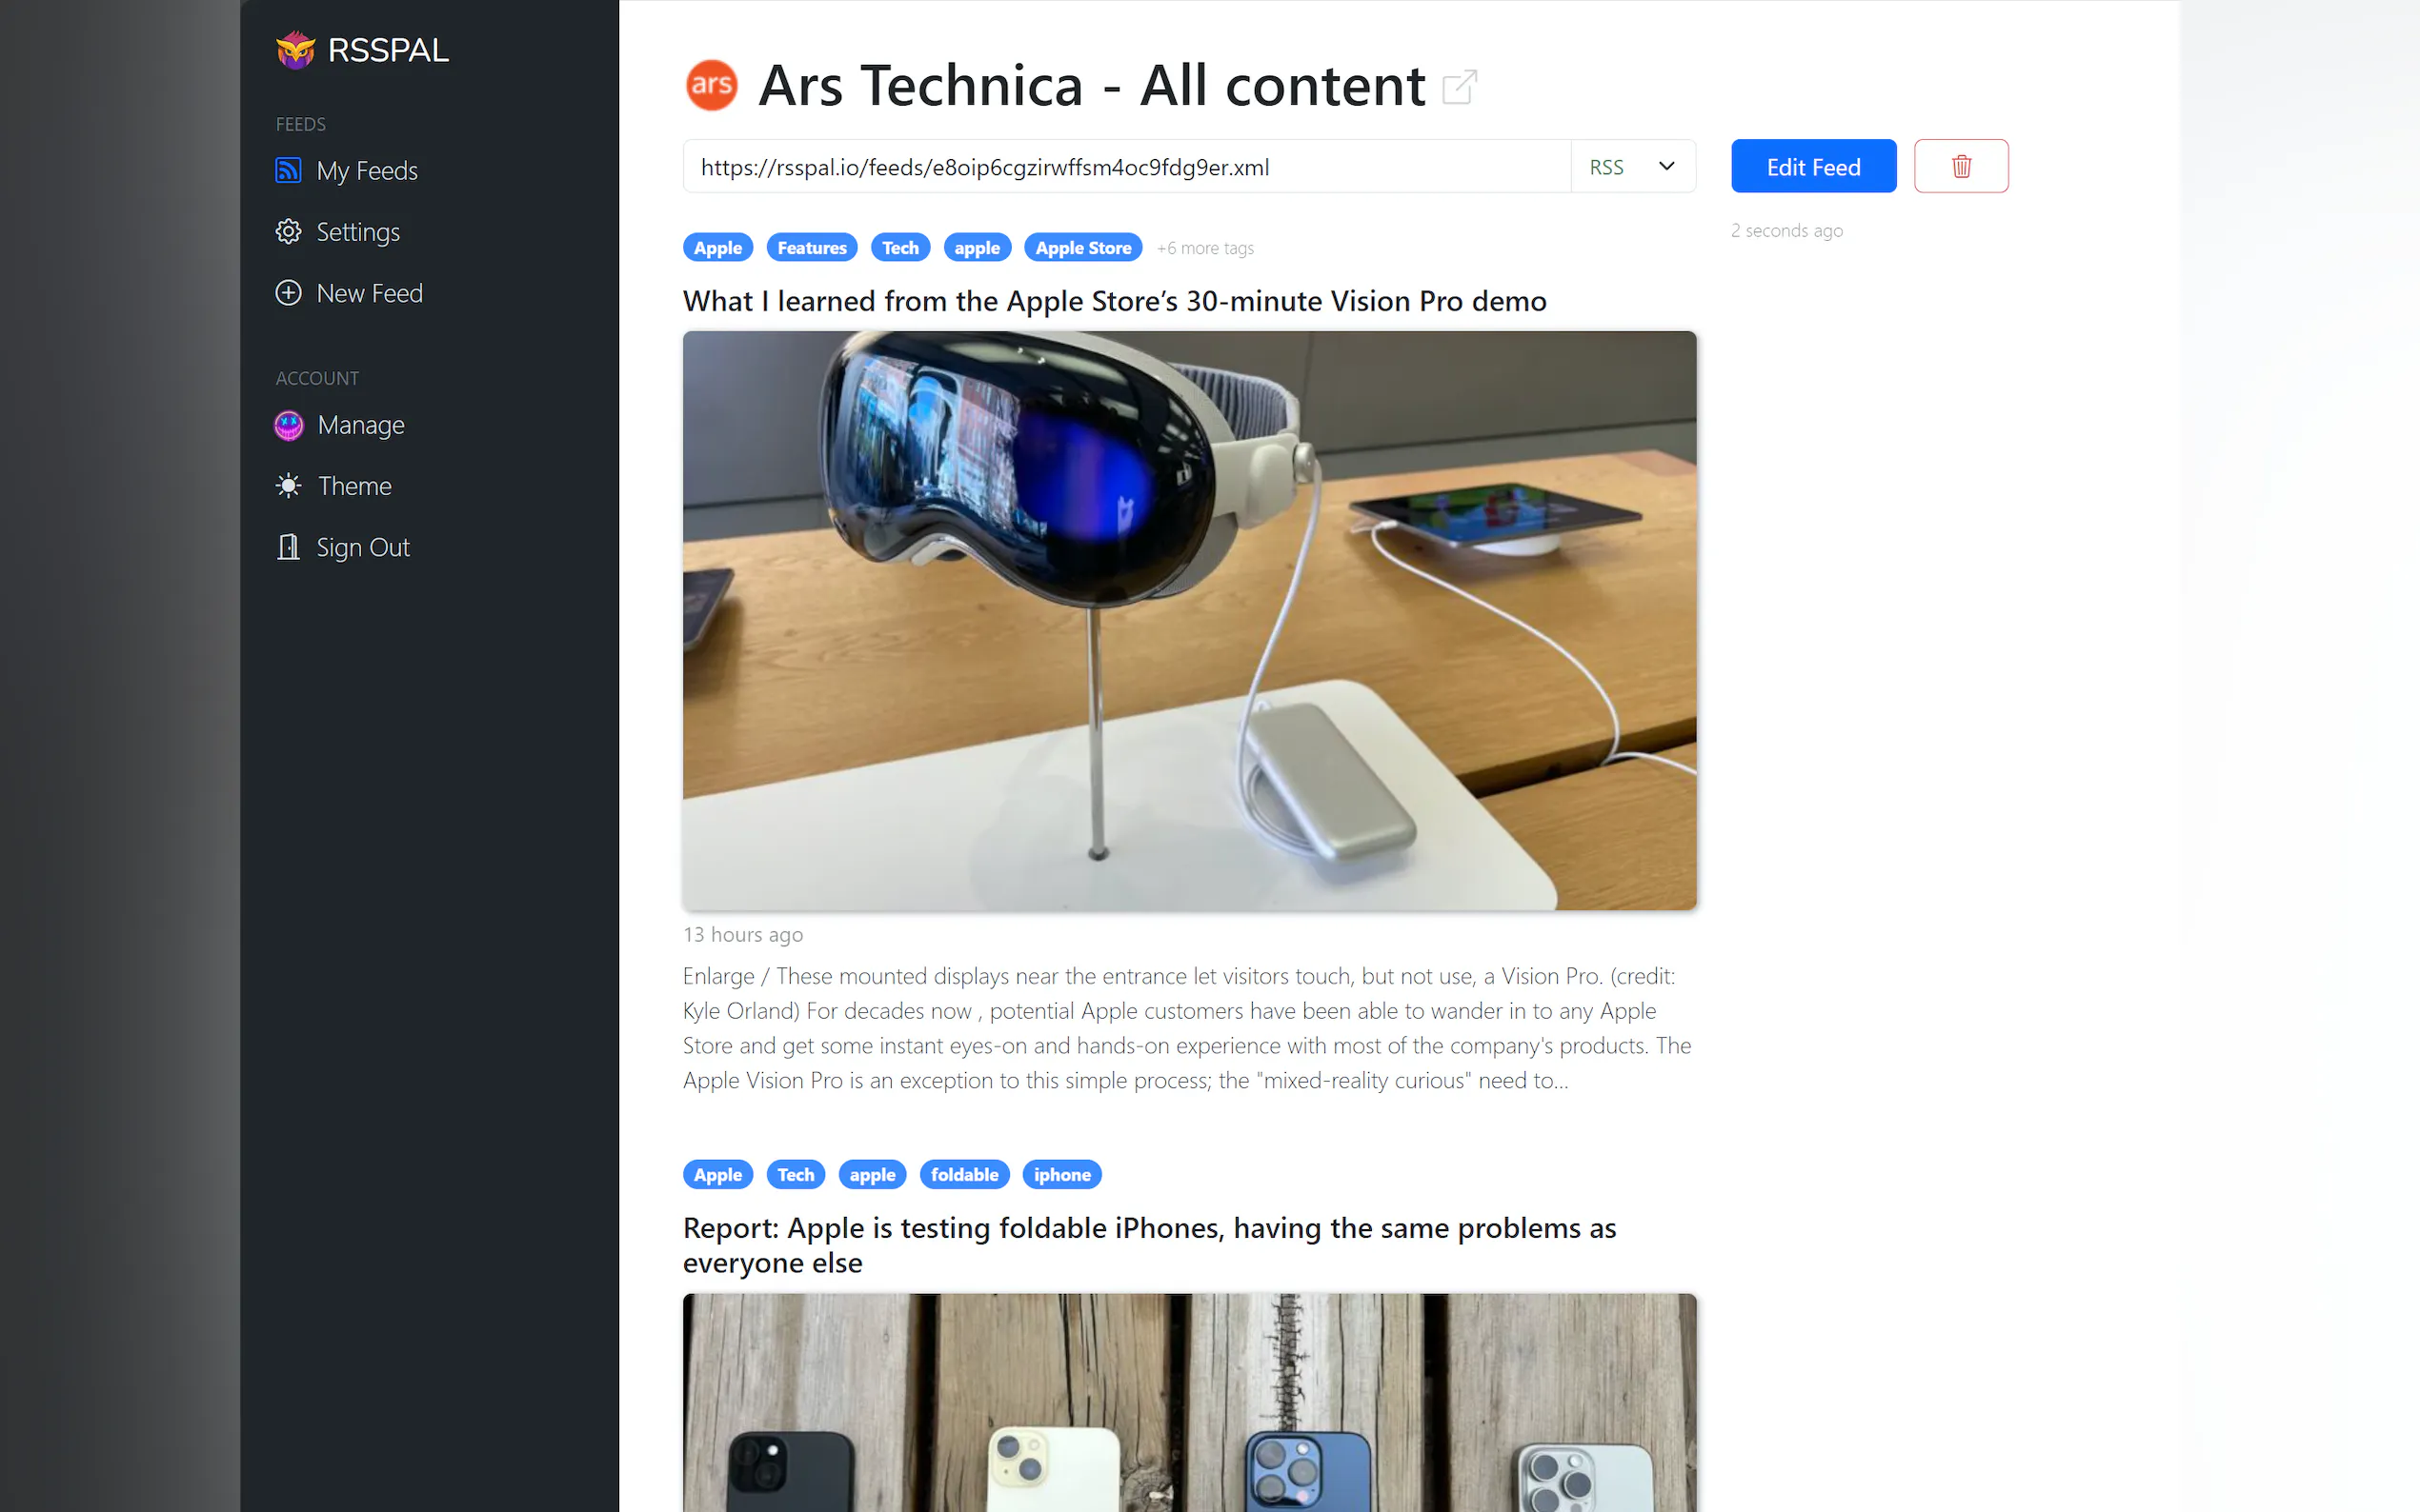Expand the RSS format dropdown

coord(1633,166)
